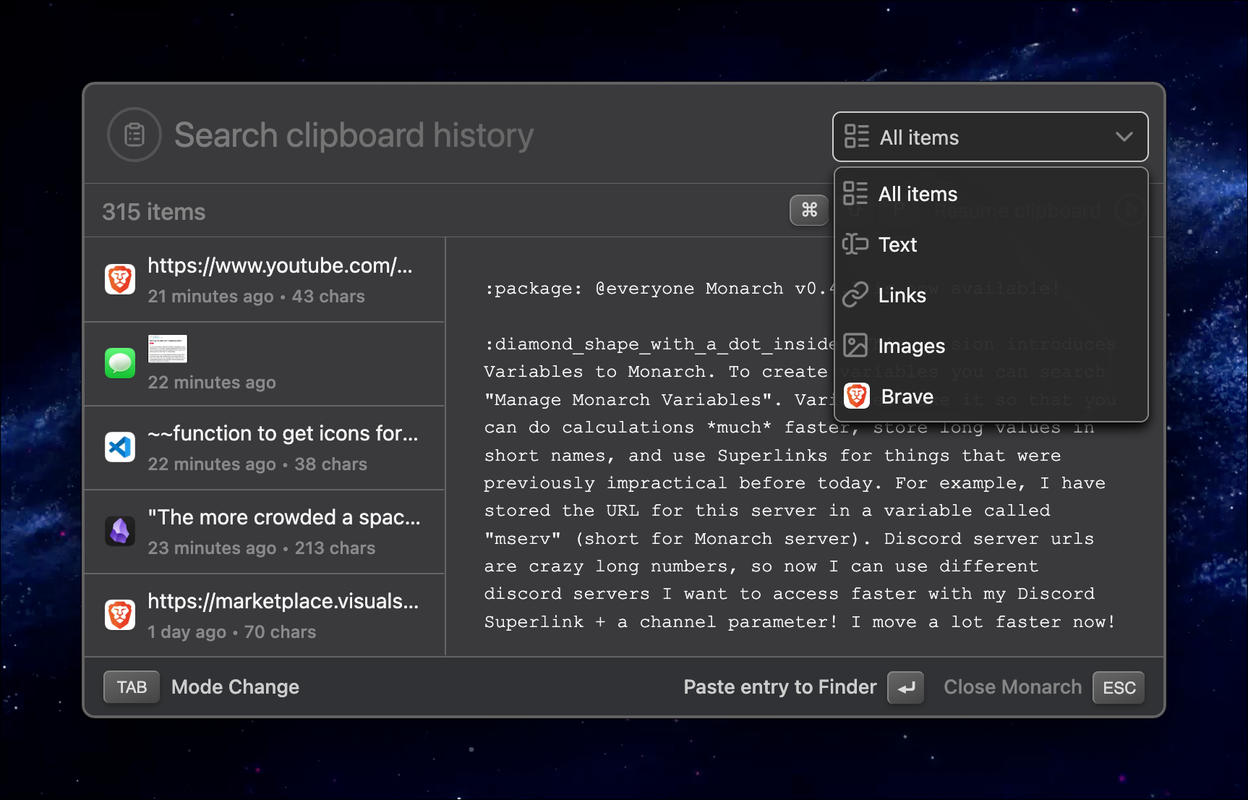Select the "~~function to get icons for..." entry
This screenshot has width=1248, height=800.
[265, 448]
